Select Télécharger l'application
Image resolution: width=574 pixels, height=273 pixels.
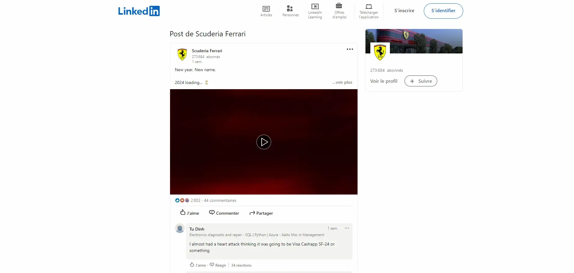pyautogui.click(x=369, y=11)
